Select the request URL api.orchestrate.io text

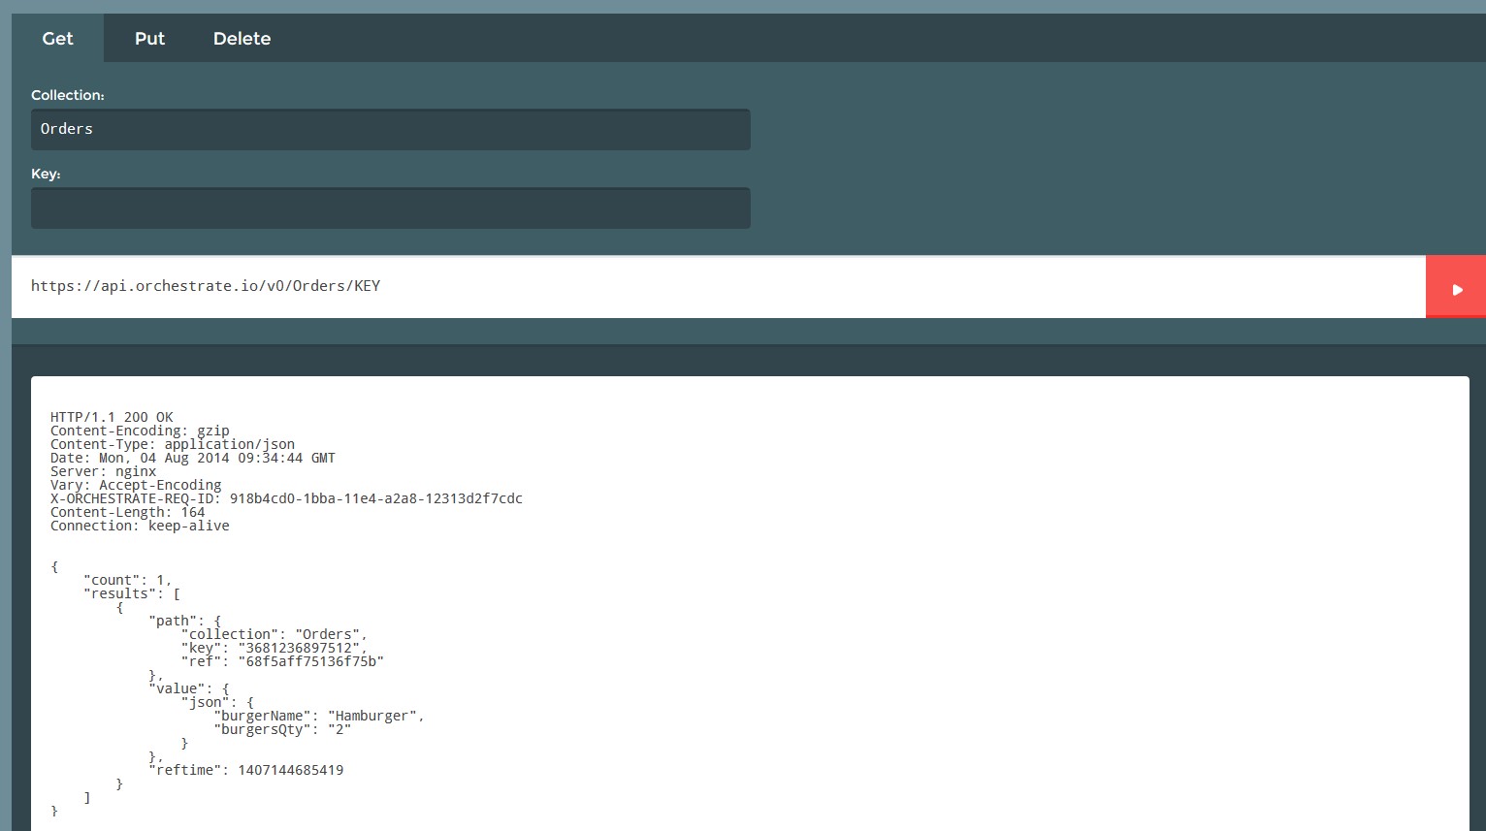pyautogui.click(x=206, y=286)
